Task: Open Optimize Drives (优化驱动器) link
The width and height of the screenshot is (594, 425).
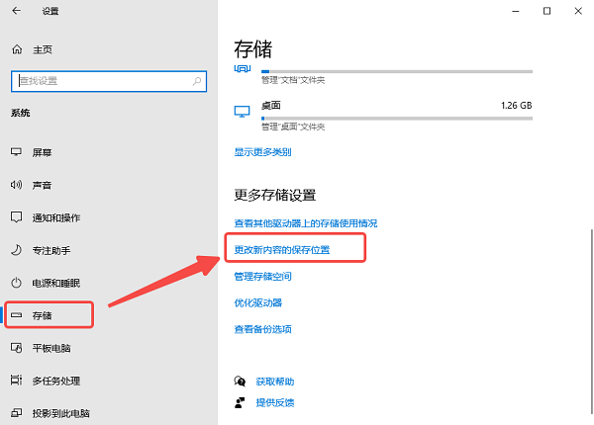Action: pyautogui.click(x=257, y=302)
